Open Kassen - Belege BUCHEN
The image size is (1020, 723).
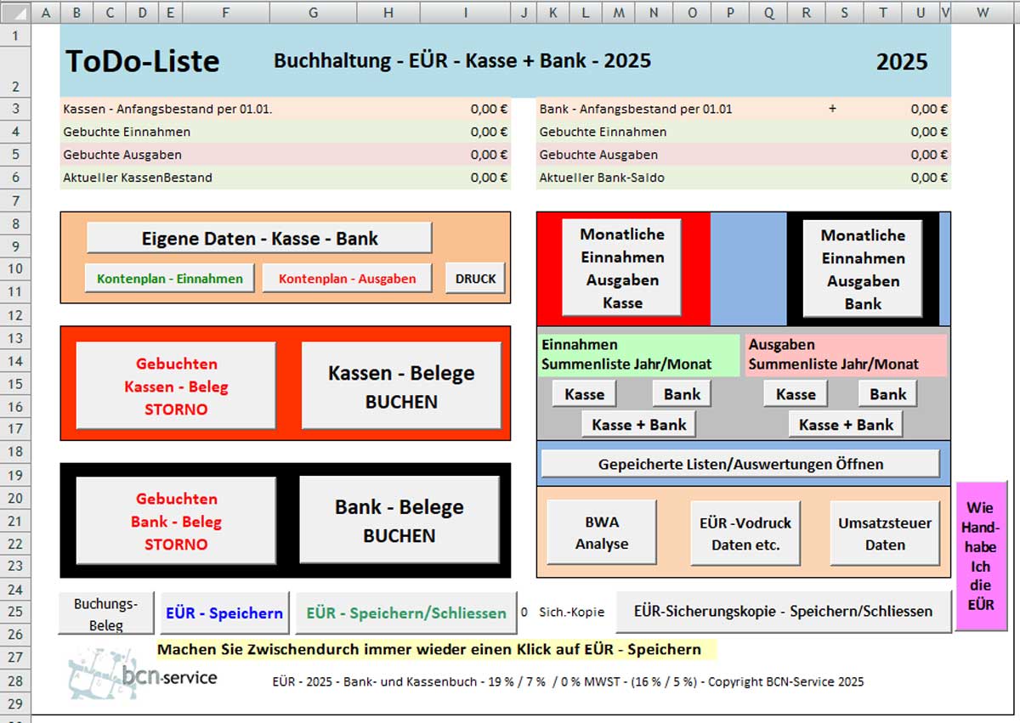tap(401, 386)
